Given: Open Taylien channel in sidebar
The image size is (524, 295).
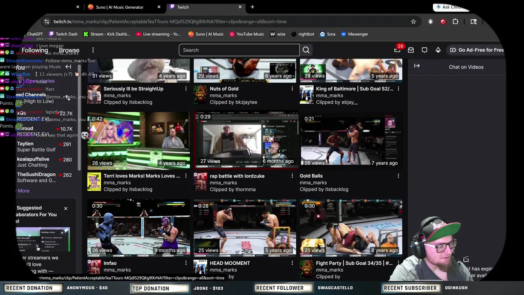Looking at the screenshot, I should tap(45, 147).
